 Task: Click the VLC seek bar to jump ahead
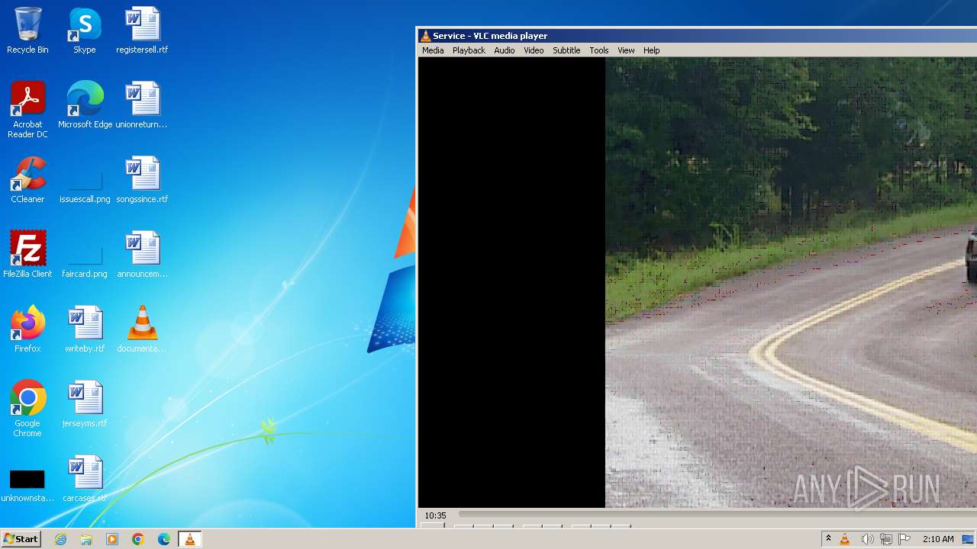[717, 515]
